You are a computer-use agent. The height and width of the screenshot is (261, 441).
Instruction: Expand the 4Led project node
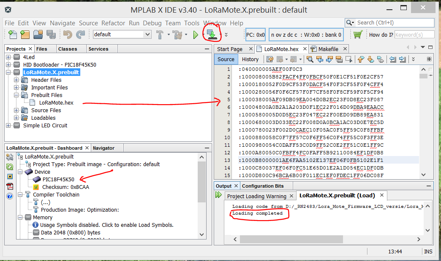pos(8,57)
